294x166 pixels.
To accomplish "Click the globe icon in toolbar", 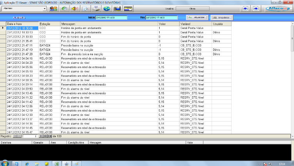I will click(x=106, y=8).
